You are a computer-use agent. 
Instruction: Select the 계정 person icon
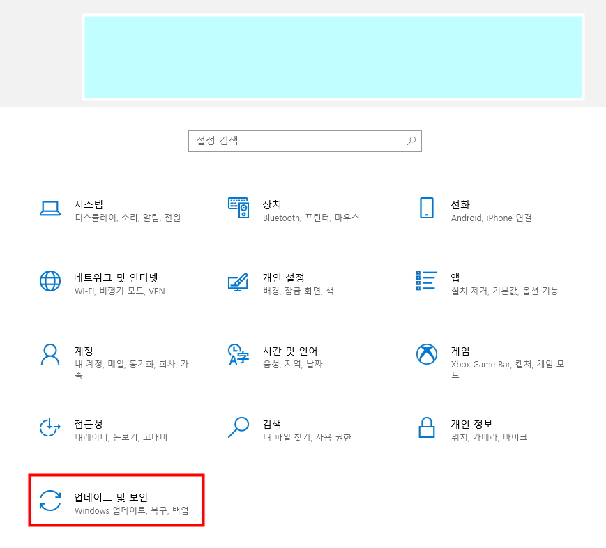pyautogui.click(x=50, y=354)
